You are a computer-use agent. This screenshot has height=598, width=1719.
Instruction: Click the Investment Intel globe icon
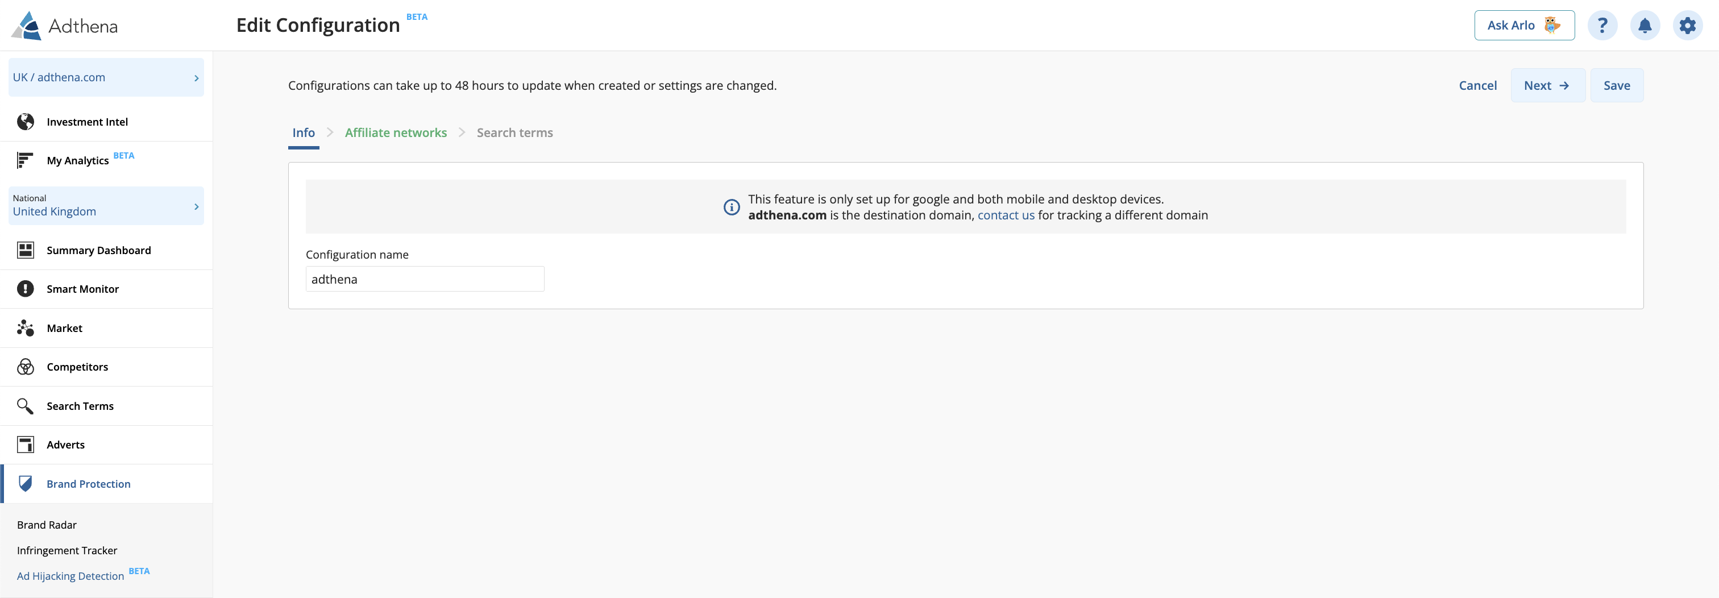click(26, 122)
